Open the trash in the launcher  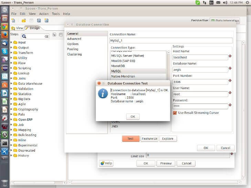tap(5, 183)
